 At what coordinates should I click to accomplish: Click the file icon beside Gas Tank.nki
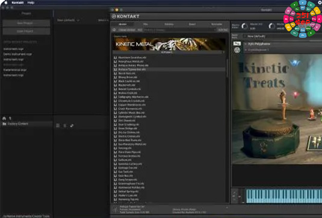pyautogui.click(x=115, y=172)
